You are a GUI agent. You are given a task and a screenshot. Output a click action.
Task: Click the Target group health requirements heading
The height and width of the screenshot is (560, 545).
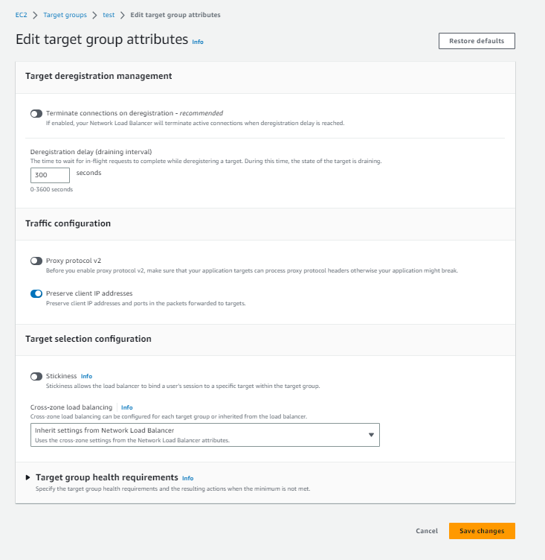click(x=106, y=477)
